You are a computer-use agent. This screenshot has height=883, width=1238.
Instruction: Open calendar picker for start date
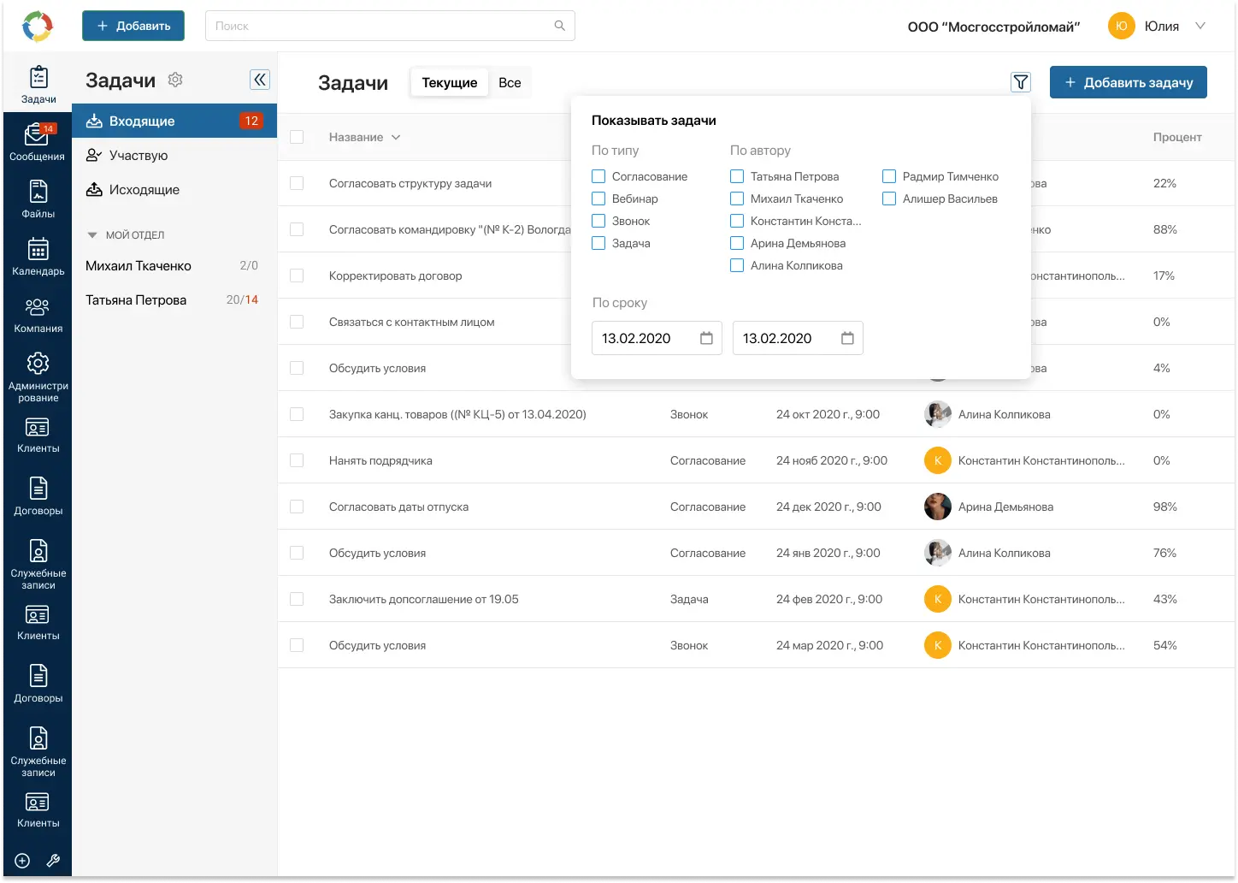[x=706, y=338]
